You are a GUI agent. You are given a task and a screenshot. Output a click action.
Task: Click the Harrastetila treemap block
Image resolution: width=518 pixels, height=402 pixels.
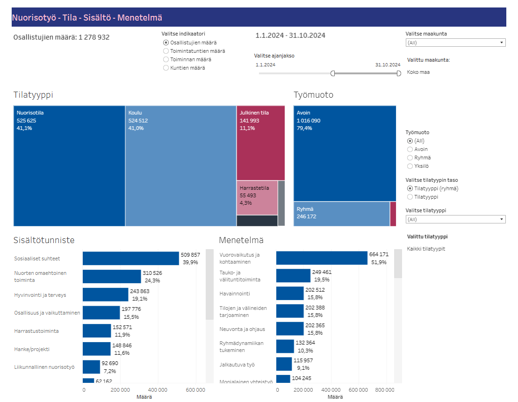(257, 198)
